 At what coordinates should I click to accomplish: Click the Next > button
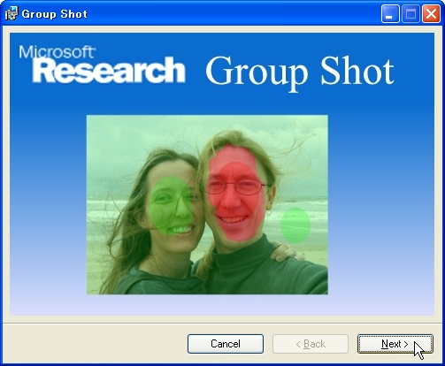(395, 344)
